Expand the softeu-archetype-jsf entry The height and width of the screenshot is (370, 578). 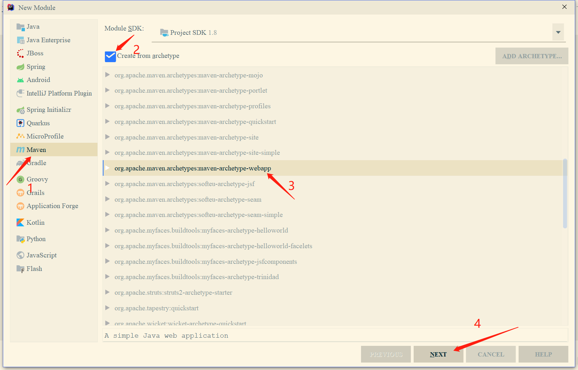[x=107, y=184]
